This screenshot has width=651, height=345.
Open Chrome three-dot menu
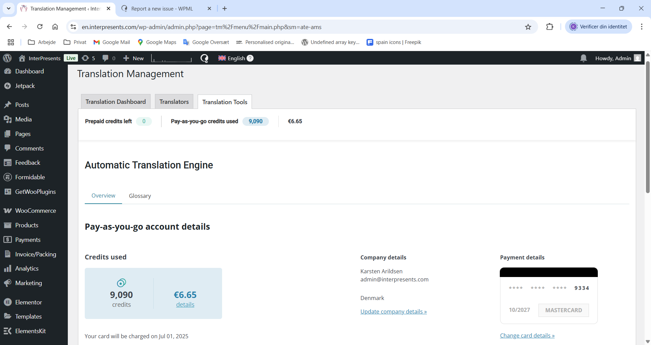pos(642,27)
